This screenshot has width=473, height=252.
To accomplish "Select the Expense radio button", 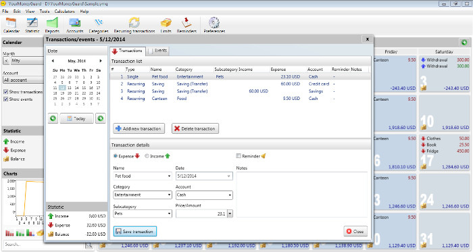I will [116, 156].
